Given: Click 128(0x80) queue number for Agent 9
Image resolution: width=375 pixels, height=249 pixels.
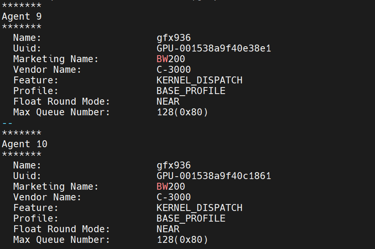Looking at the screenshot, I should (182, 112).
